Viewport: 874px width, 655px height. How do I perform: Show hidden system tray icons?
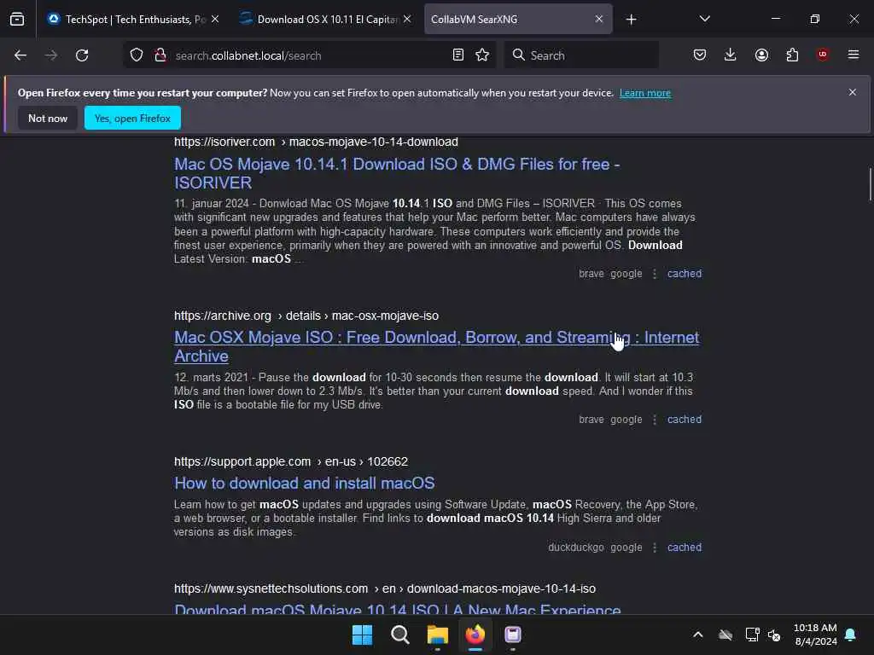[x=698, y=635]
